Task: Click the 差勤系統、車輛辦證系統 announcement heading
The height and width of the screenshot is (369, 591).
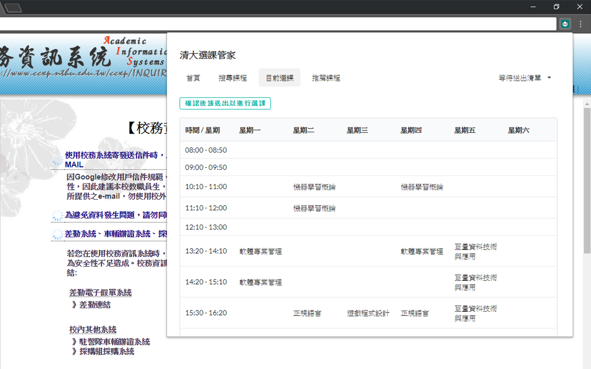Action: 115,234
